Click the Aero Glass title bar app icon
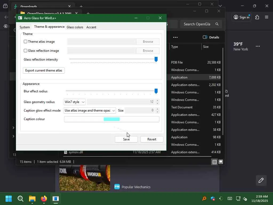This screenshot has width=273, height=205. coord(20,18)
